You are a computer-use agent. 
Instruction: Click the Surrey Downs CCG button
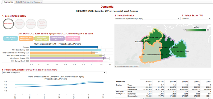click(x=57, y=38)
